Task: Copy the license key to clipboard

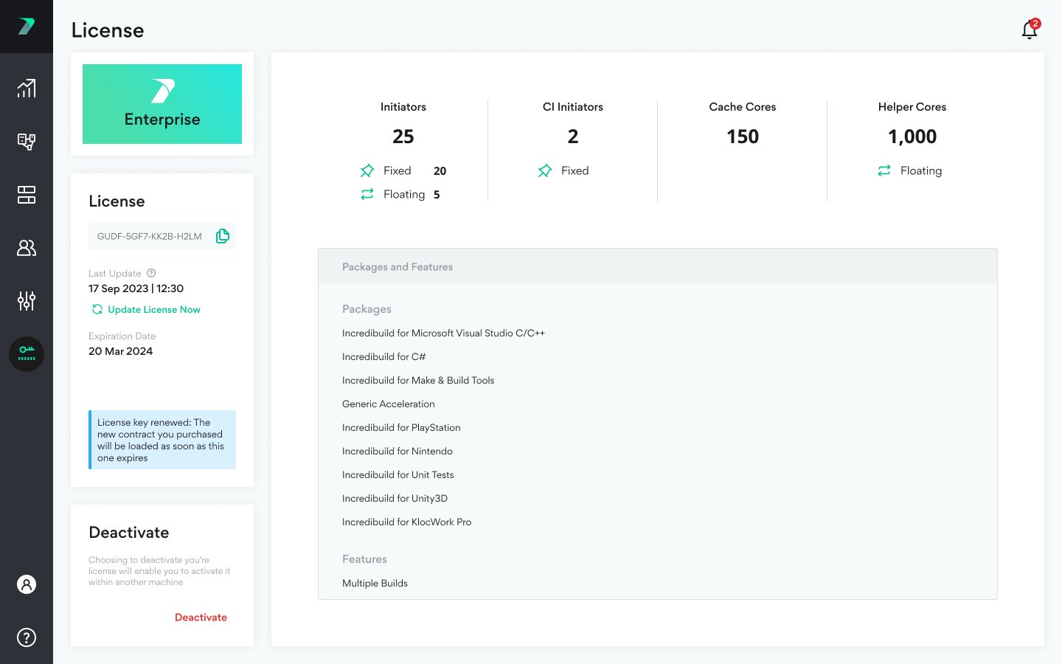Action: click(223, 236)
